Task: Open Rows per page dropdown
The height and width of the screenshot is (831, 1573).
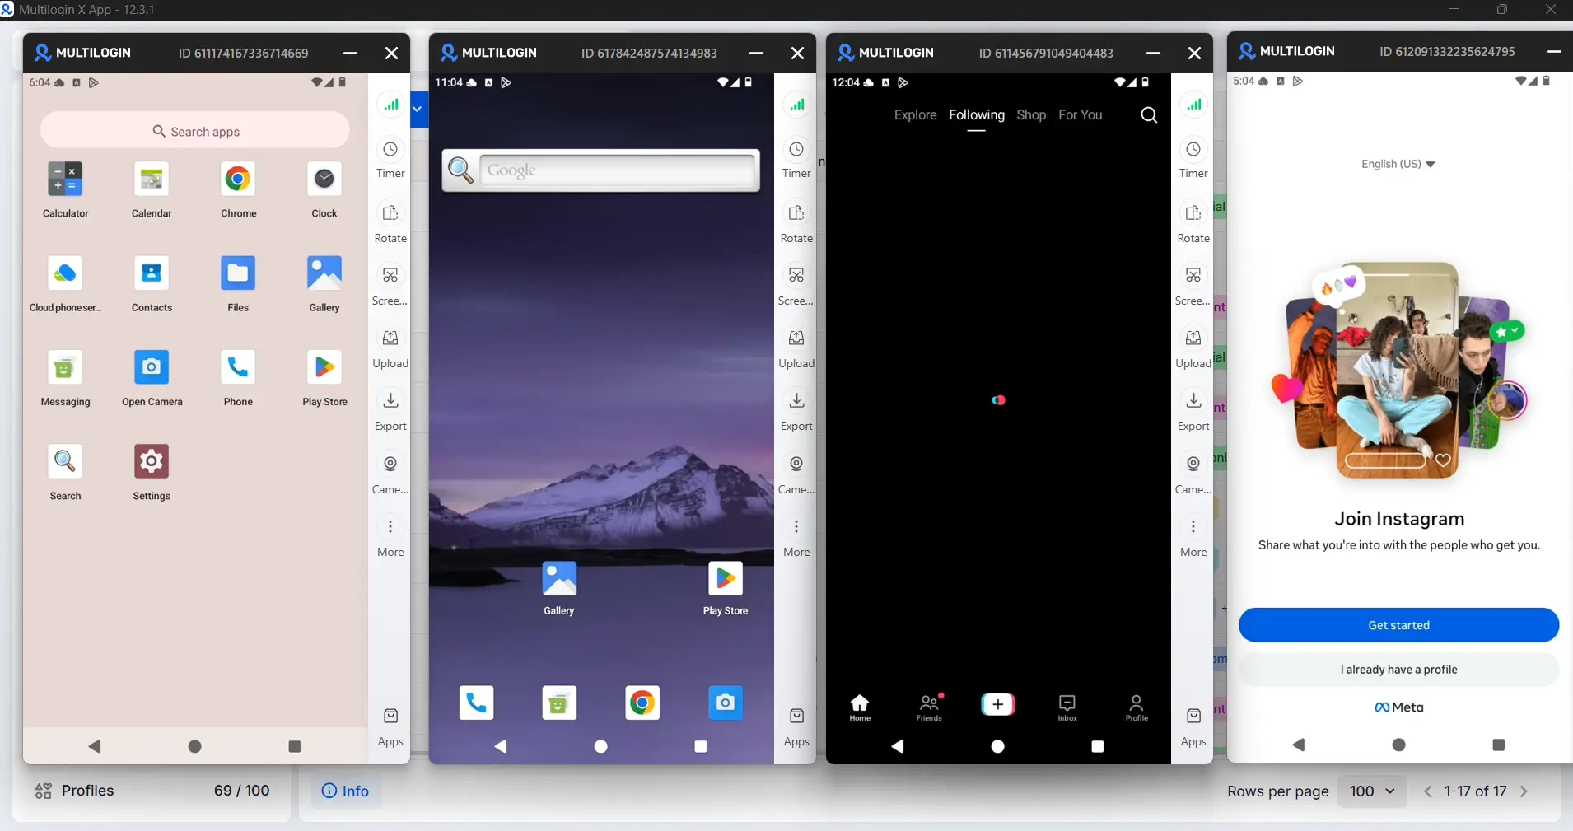Action: [x=1372, y=791]
